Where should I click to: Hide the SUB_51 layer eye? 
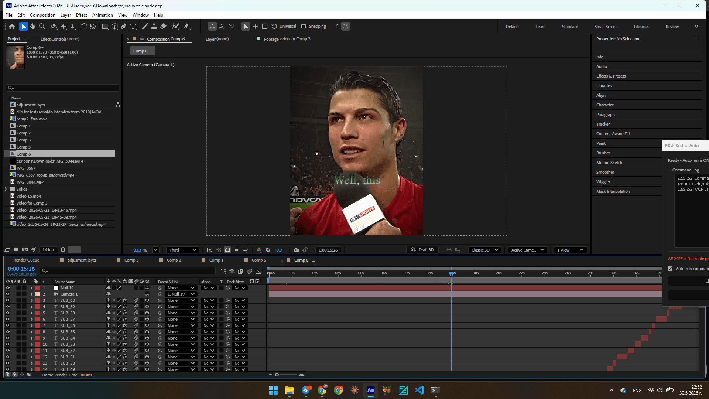pyautogui.click(x=7, y=357)
